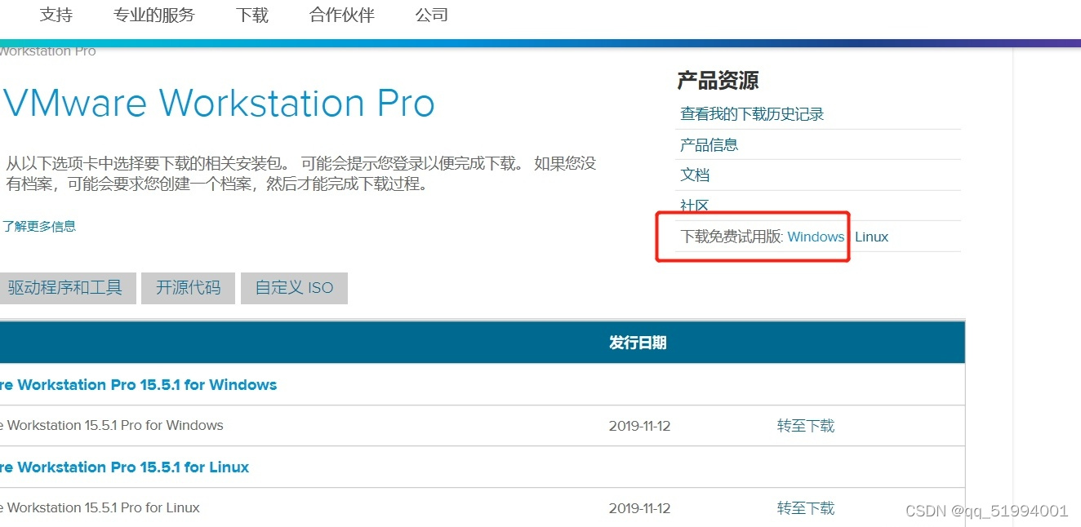Open the 下载 navigation menu
The width and height of the screenshot is (1081, 527).
[x=252, y=15]
